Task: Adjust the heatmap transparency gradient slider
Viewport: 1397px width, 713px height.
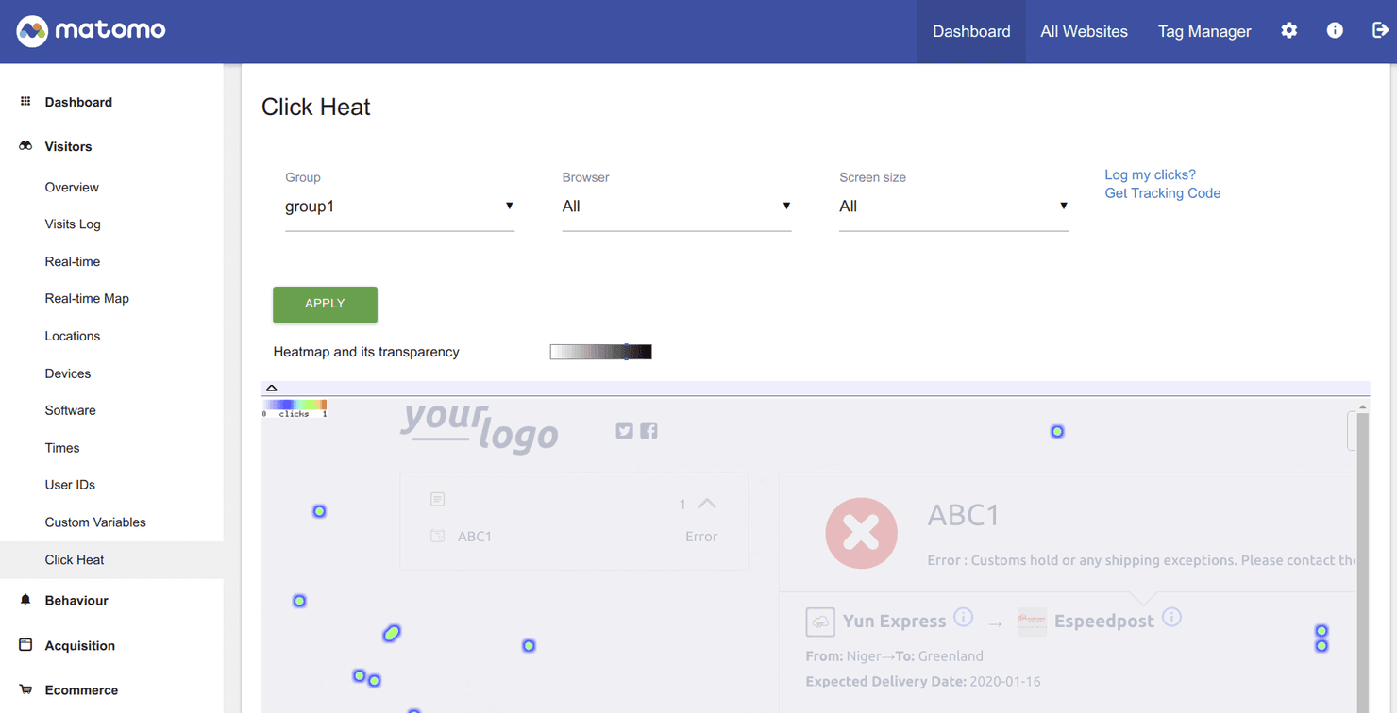Action: pos(601,352)
